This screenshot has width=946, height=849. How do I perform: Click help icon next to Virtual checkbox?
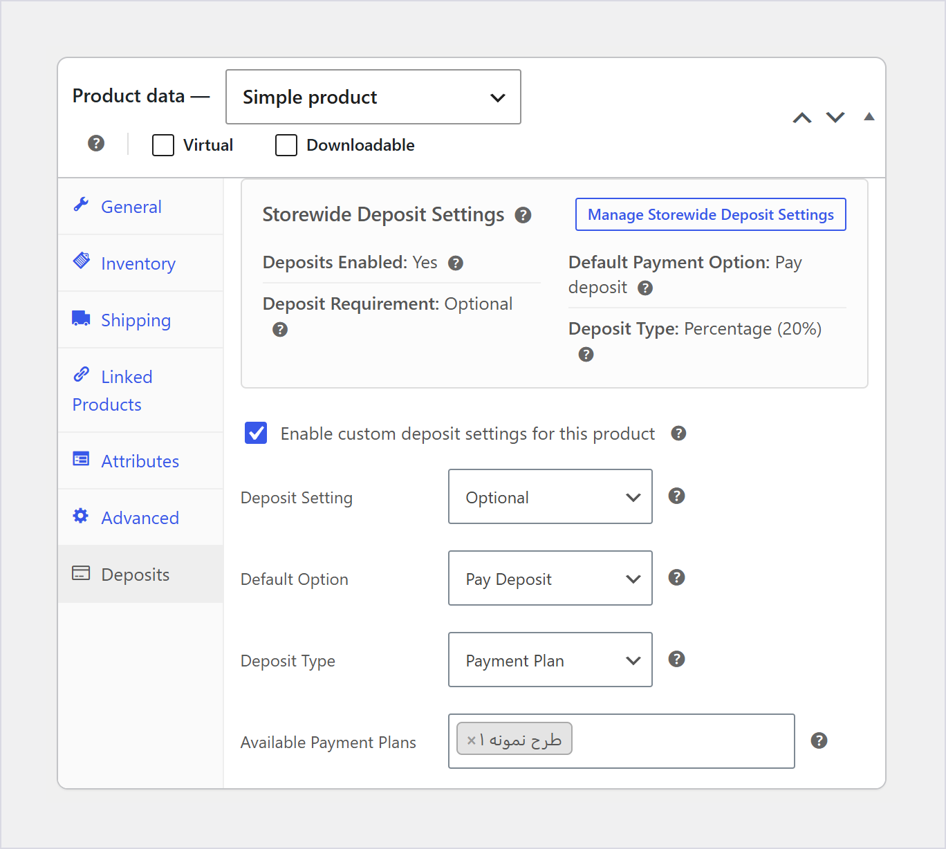[96, 143]
